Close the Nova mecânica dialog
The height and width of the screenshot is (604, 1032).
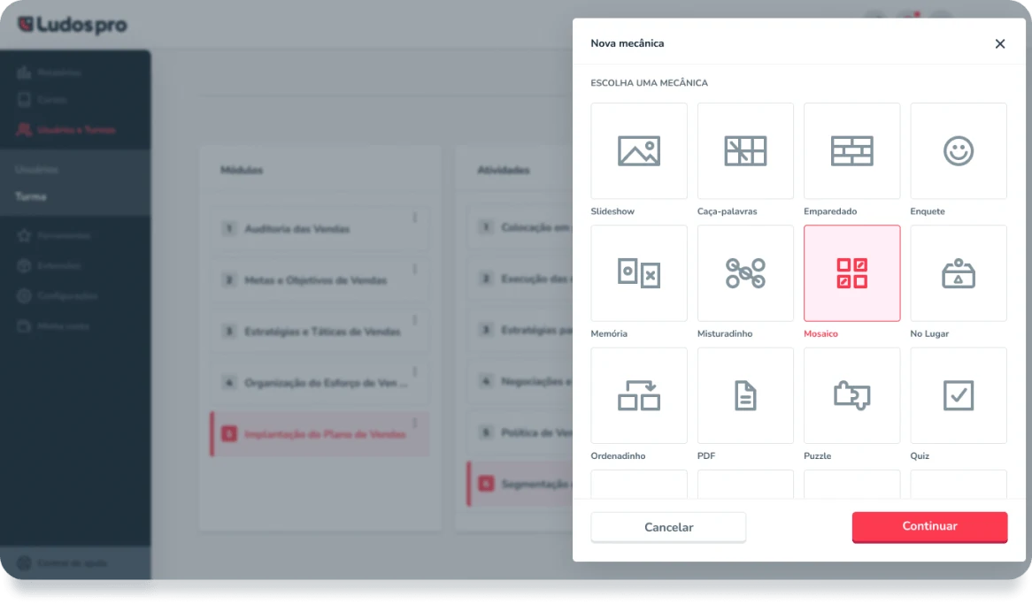(x=1000, y=43)
